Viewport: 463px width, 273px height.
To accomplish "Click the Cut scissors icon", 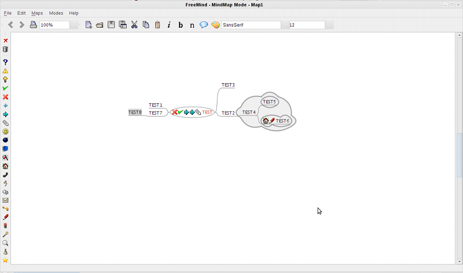I will pos(134,25).
